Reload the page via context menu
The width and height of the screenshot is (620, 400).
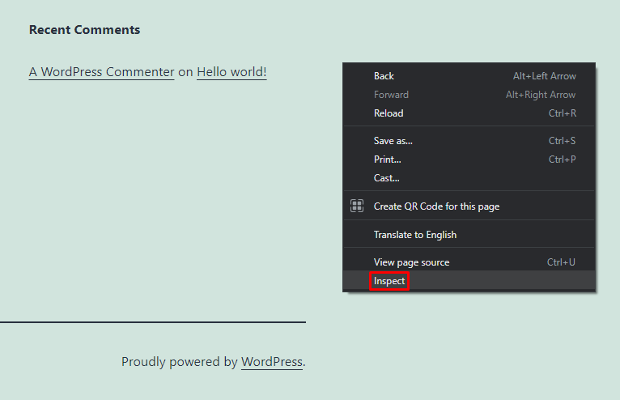(x=389, y=113)
